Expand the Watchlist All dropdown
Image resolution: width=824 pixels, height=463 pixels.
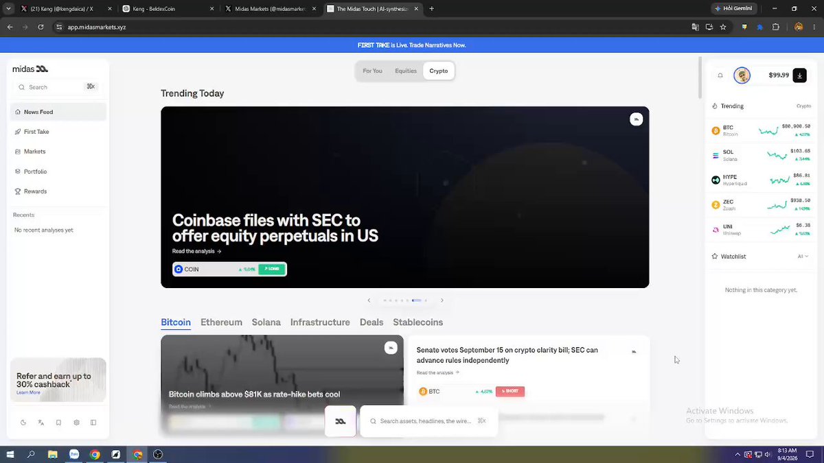point(803,257)
